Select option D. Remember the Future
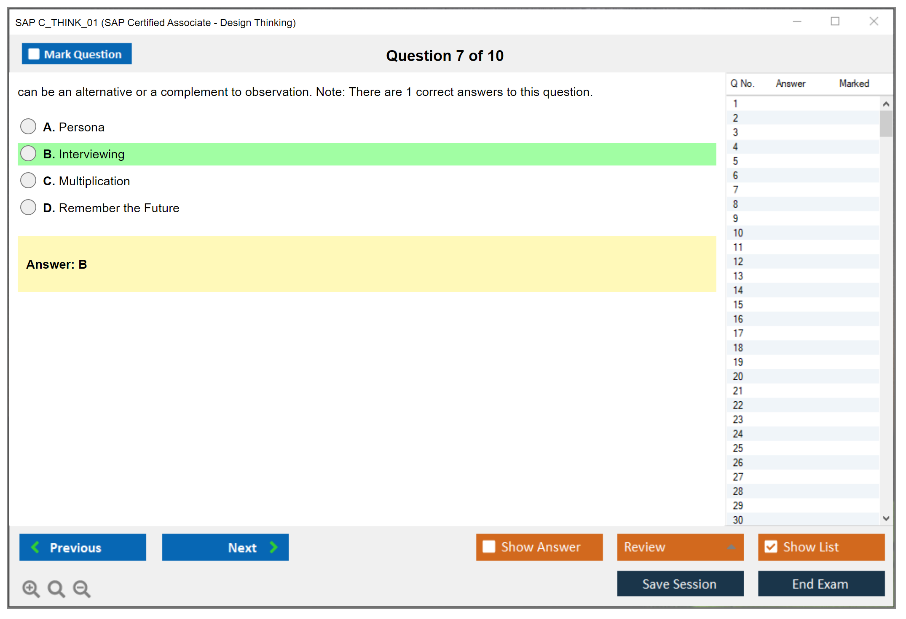The image size is (906, 619). pyautogui.click(x=28, y=207)
